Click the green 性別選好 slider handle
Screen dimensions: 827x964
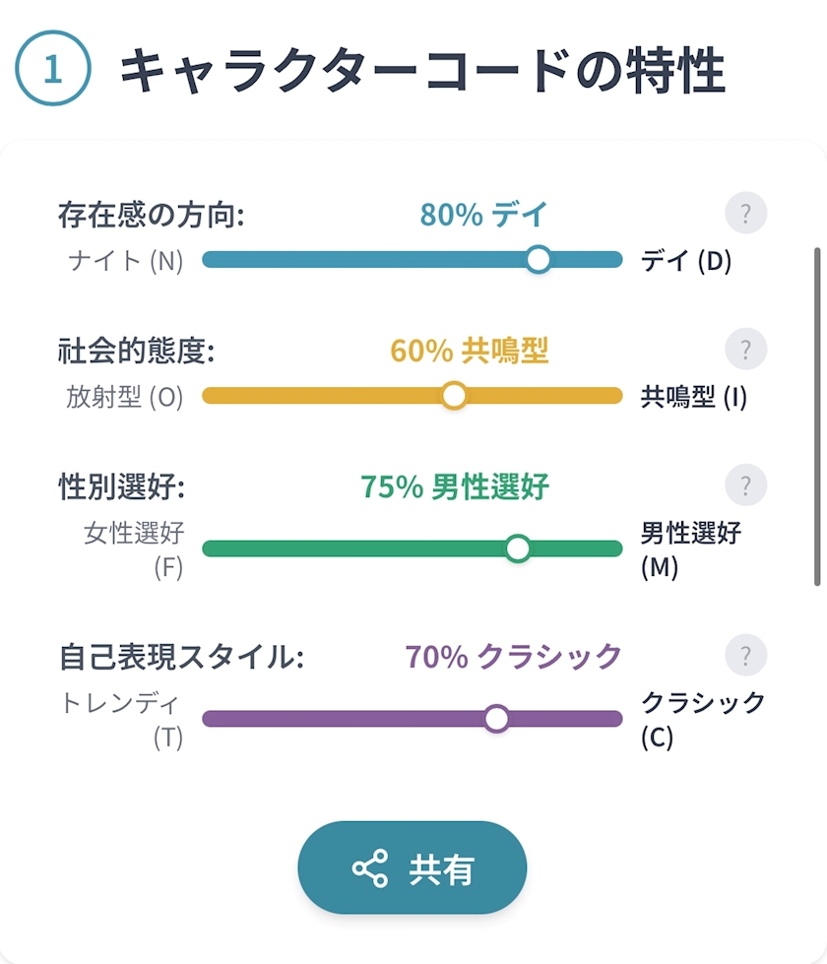[518, 548]
